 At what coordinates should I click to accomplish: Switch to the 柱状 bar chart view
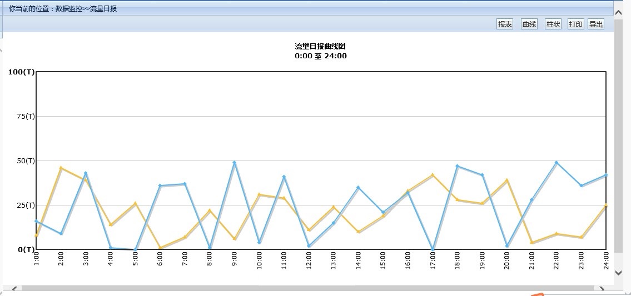(553, 24)
